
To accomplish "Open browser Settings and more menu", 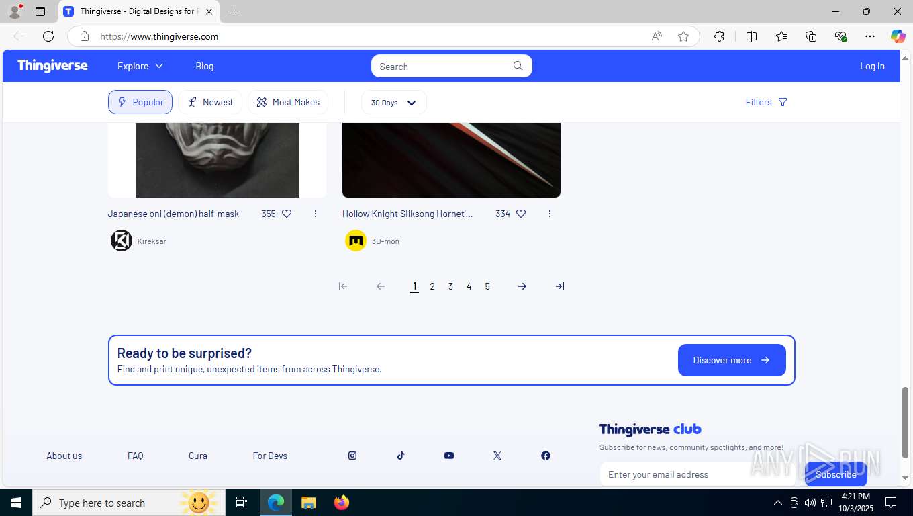I will pyautogui.click(x=870, y=36).
